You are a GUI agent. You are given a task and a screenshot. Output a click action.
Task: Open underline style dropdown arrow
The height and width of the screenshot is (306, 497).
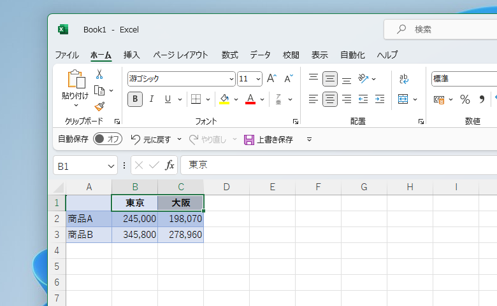click(180, 99)
